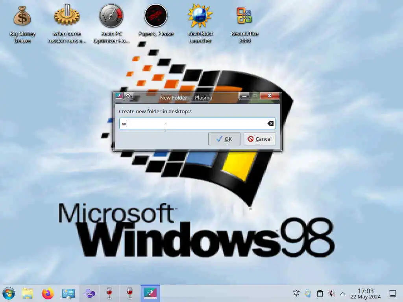Toggle the diamond pin button in the dialog title bar

[128, 96]
